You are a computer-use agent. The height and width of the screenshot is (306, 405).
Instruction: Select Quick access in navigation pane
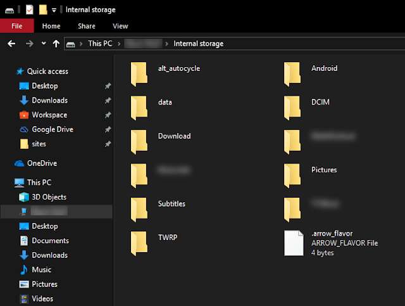coord(47,71)
